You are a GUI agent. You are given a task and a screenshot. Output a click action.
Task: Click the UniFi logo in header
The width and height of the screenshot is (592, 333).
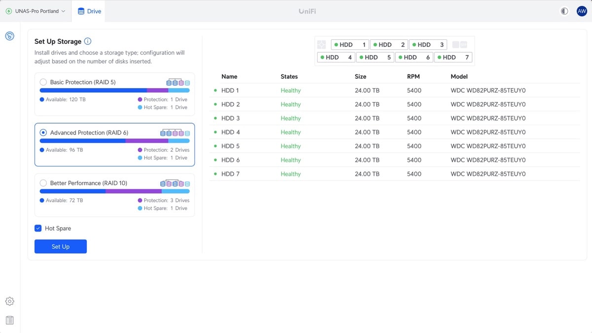(307, 11)
